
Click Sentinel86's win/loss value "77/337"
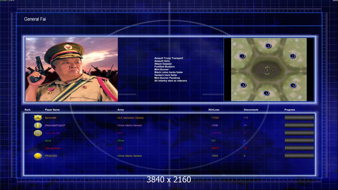pos(215,118)
